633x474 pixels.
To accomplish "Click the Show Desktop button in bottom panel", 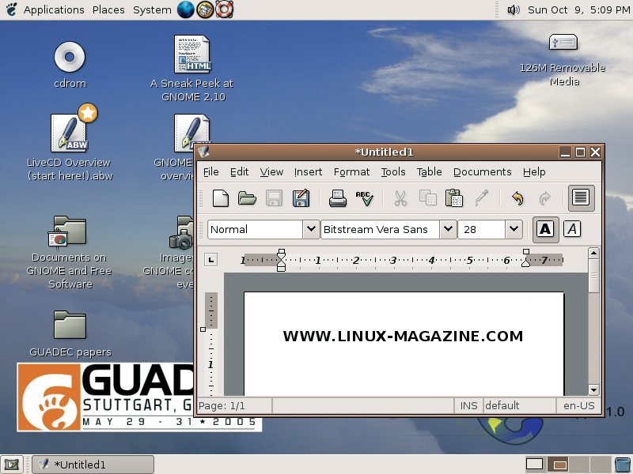I will coord(12,465).
